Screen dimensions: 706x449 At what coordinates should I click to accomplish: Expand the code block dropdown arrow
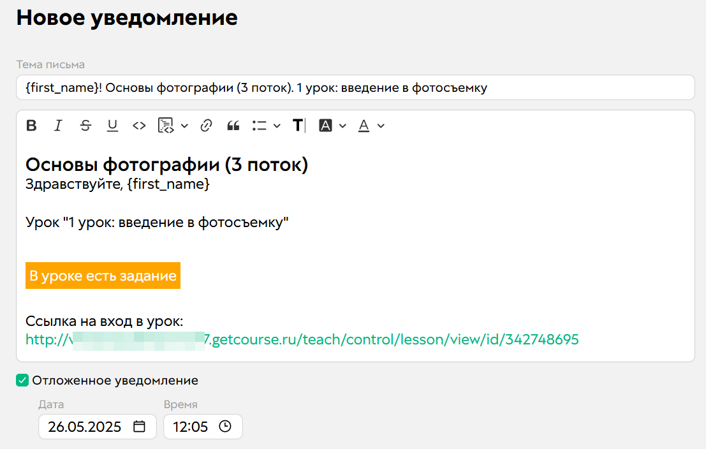[184, 126]
